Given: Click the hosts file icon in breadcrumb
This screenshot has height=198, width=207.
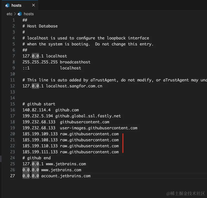Looking at the screenshot, I should [x=20, y=14].
